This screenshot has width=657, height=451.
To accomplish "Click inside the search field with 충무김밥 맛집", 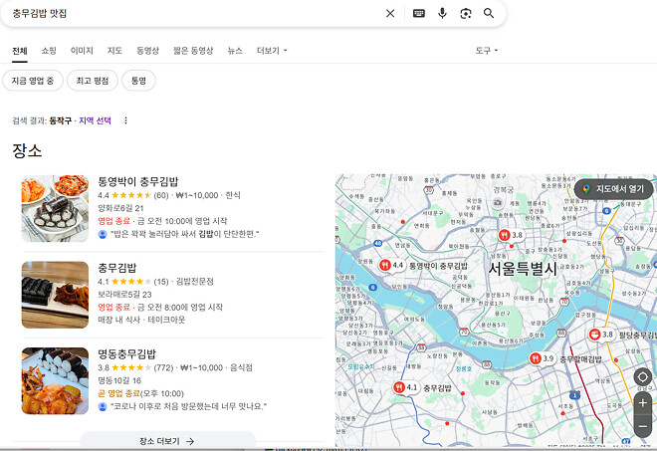I will (193, 13).
